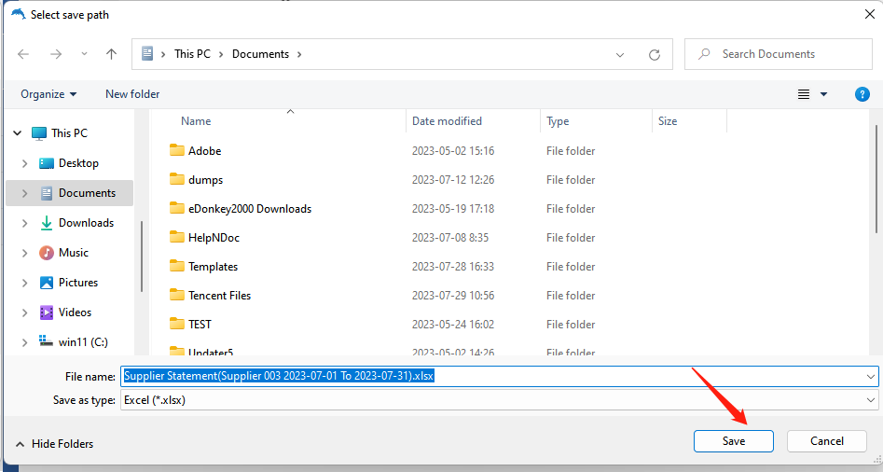Select the Tencent Files folder
This screenshot has width=883, height=472.
pos(219,296)
